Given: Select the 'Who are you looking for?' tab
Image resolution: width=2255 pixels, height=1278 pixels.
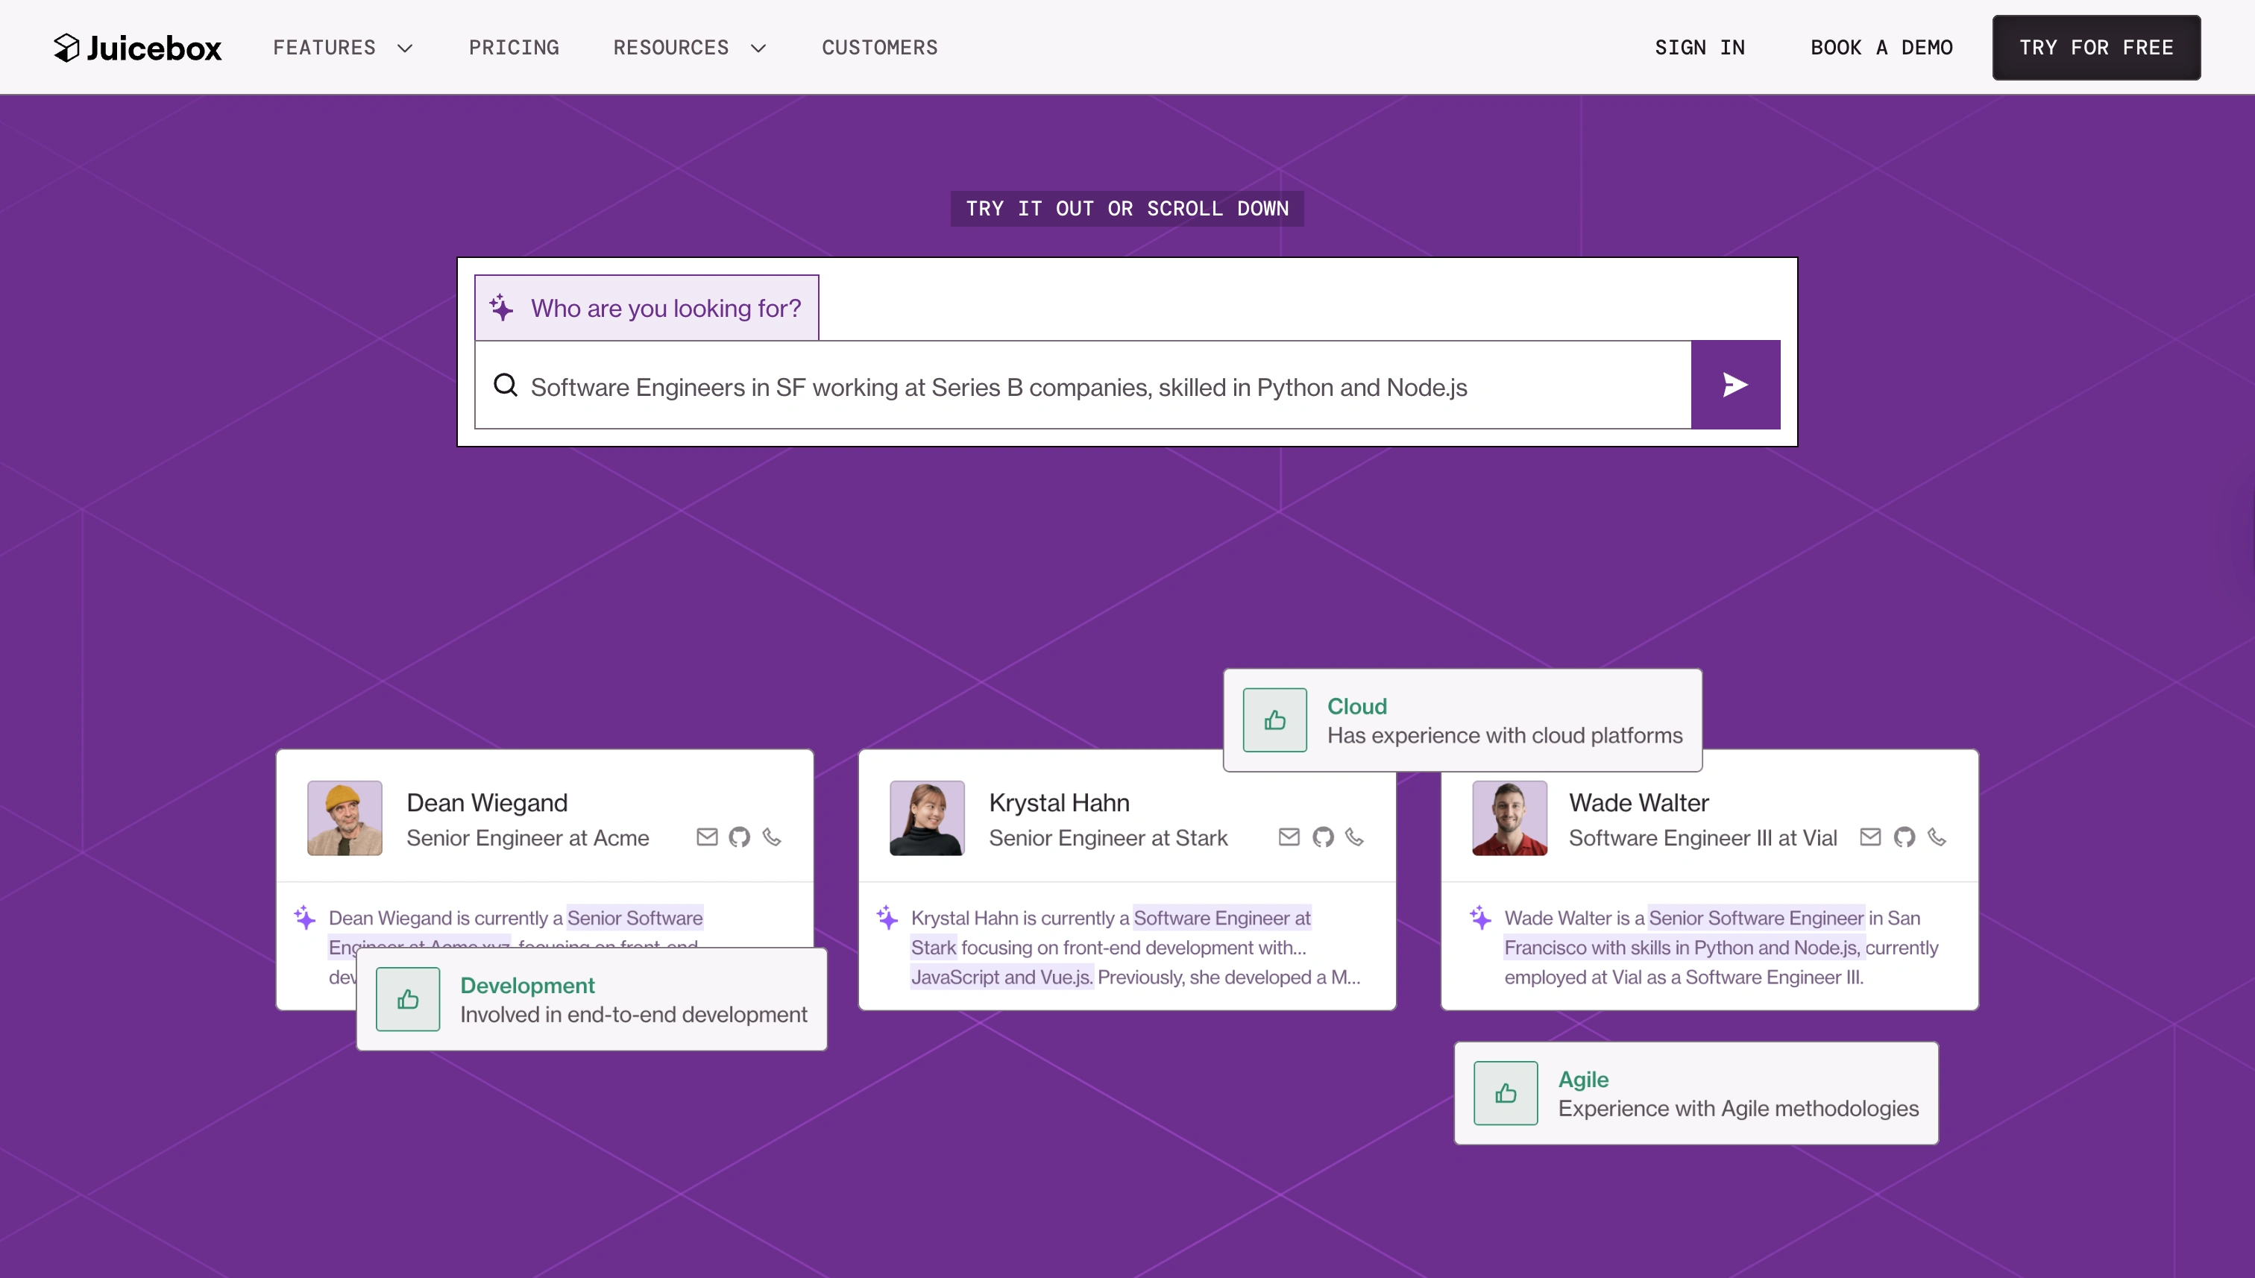Looking at the screenshot, I should click(646, 307).
